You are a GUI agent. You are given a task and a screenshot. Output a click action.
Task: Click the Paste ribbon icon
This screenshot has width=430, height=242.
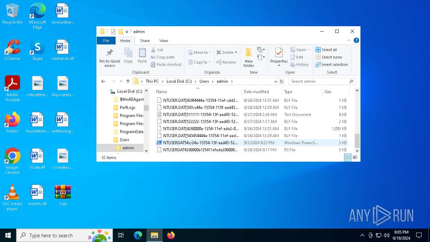click(142, 55)
